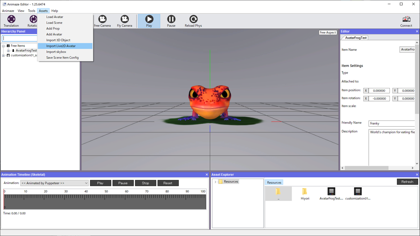The height and width of the screenshot is (236, 420).
Task: Collapse the Free Items tree node
Action: coord(3,46)
